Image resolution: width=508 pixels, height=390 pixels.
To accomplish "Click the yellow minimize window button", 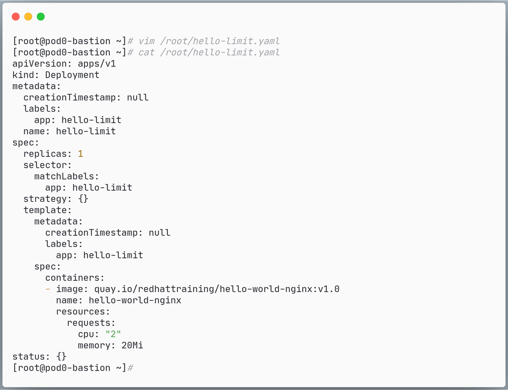I will (28, 17).
